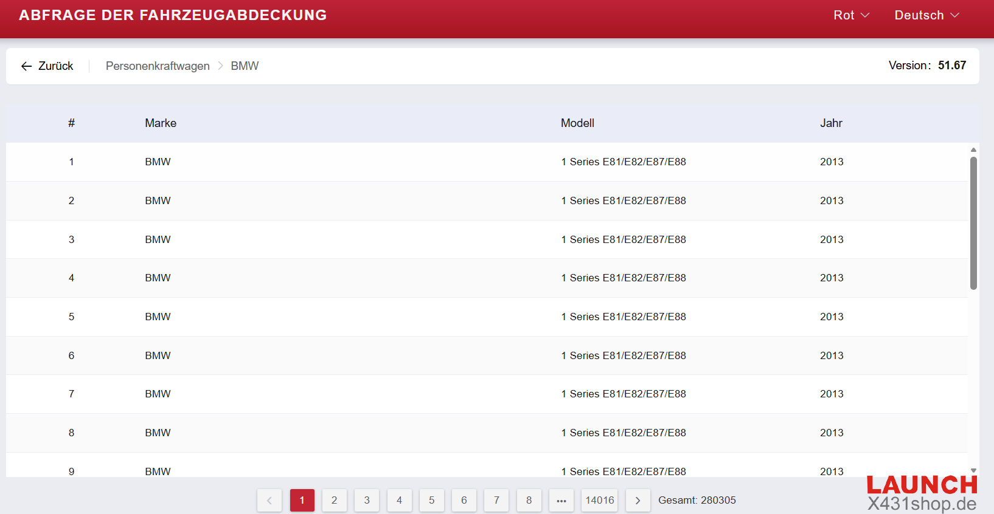Select BMW in the breadcrumb

click(245, 66)
